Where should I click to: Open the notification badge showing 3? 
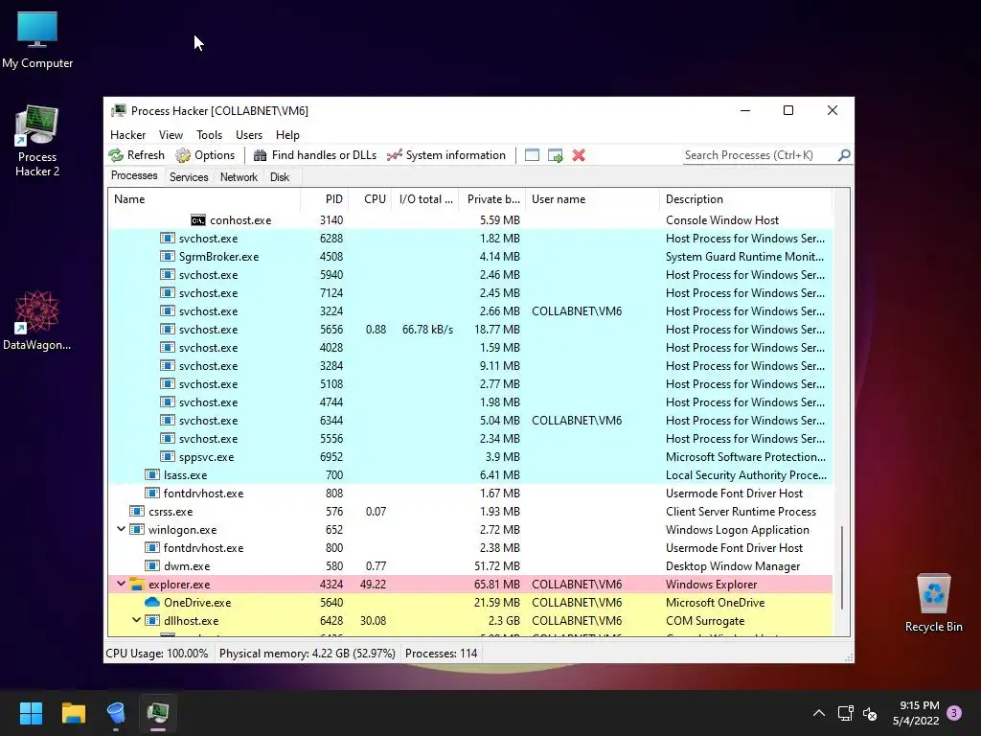pyautogui.click(x=954, y=713)
